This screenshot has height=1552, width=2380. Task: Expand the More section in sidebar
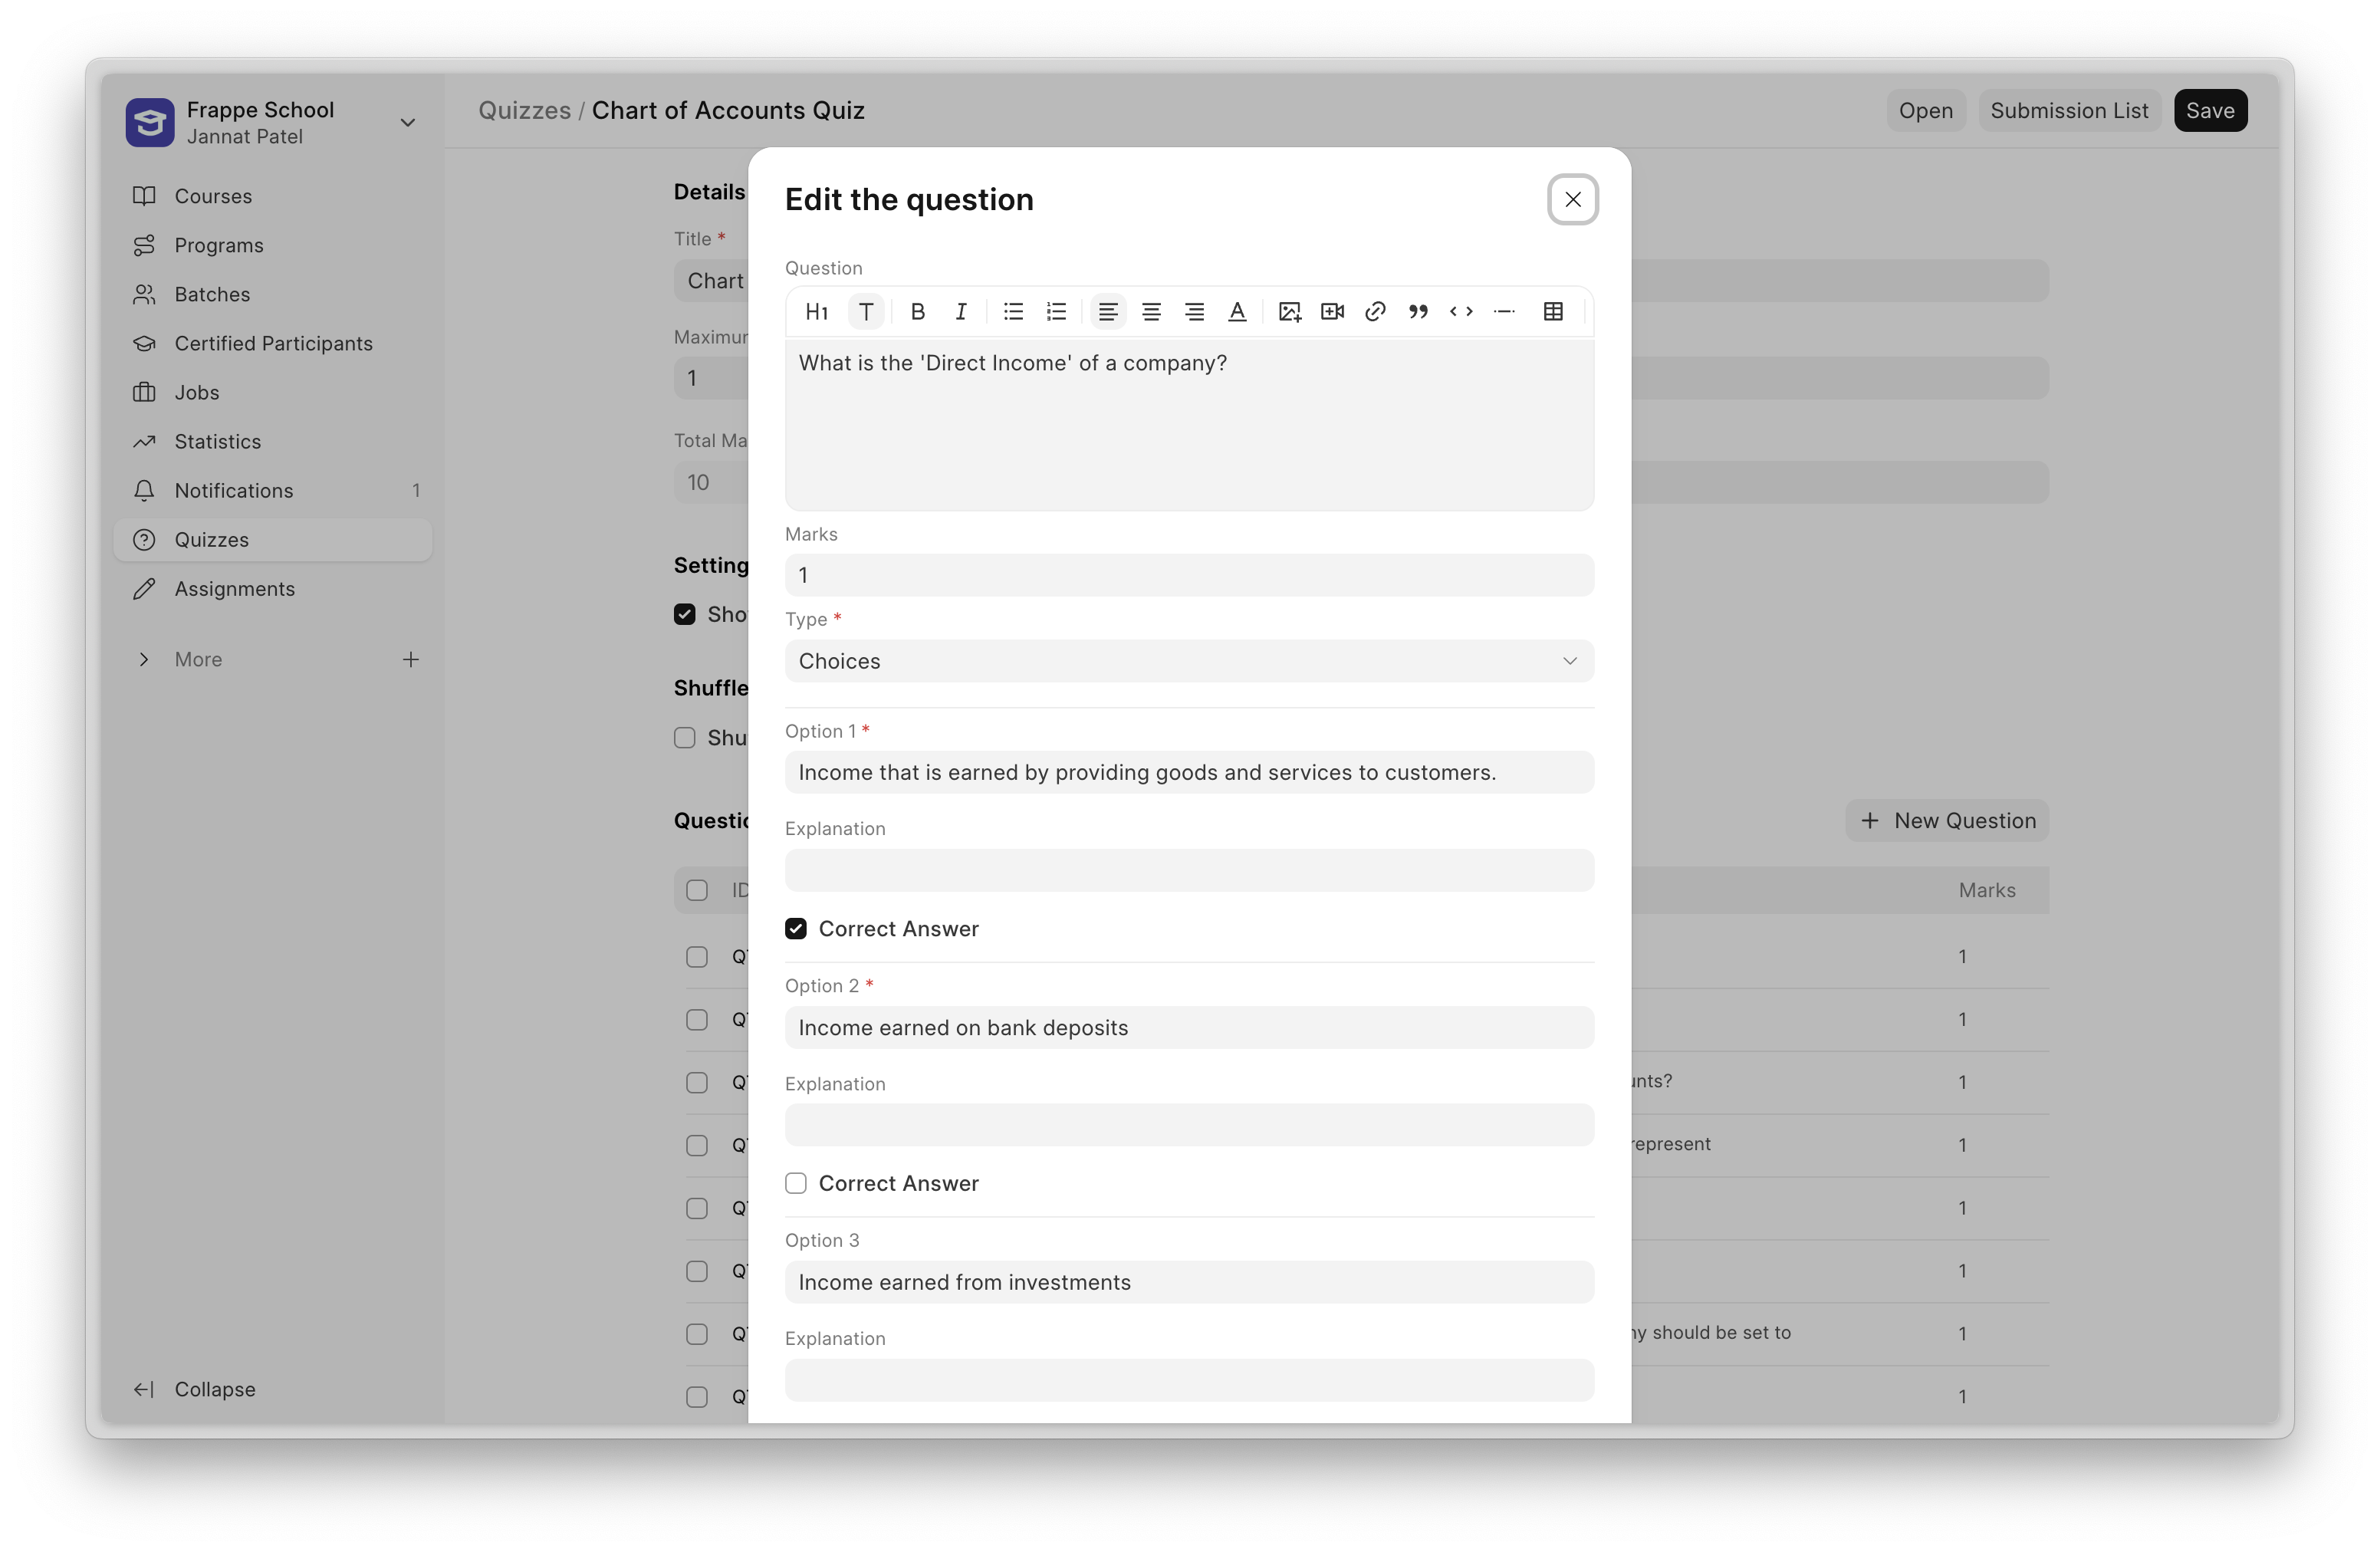click(144, 659)
